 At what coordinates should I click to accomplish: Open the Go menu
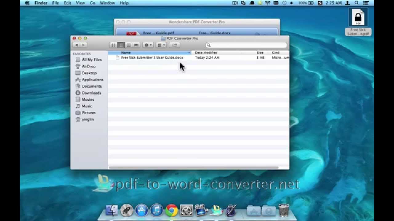click(92, 3)
